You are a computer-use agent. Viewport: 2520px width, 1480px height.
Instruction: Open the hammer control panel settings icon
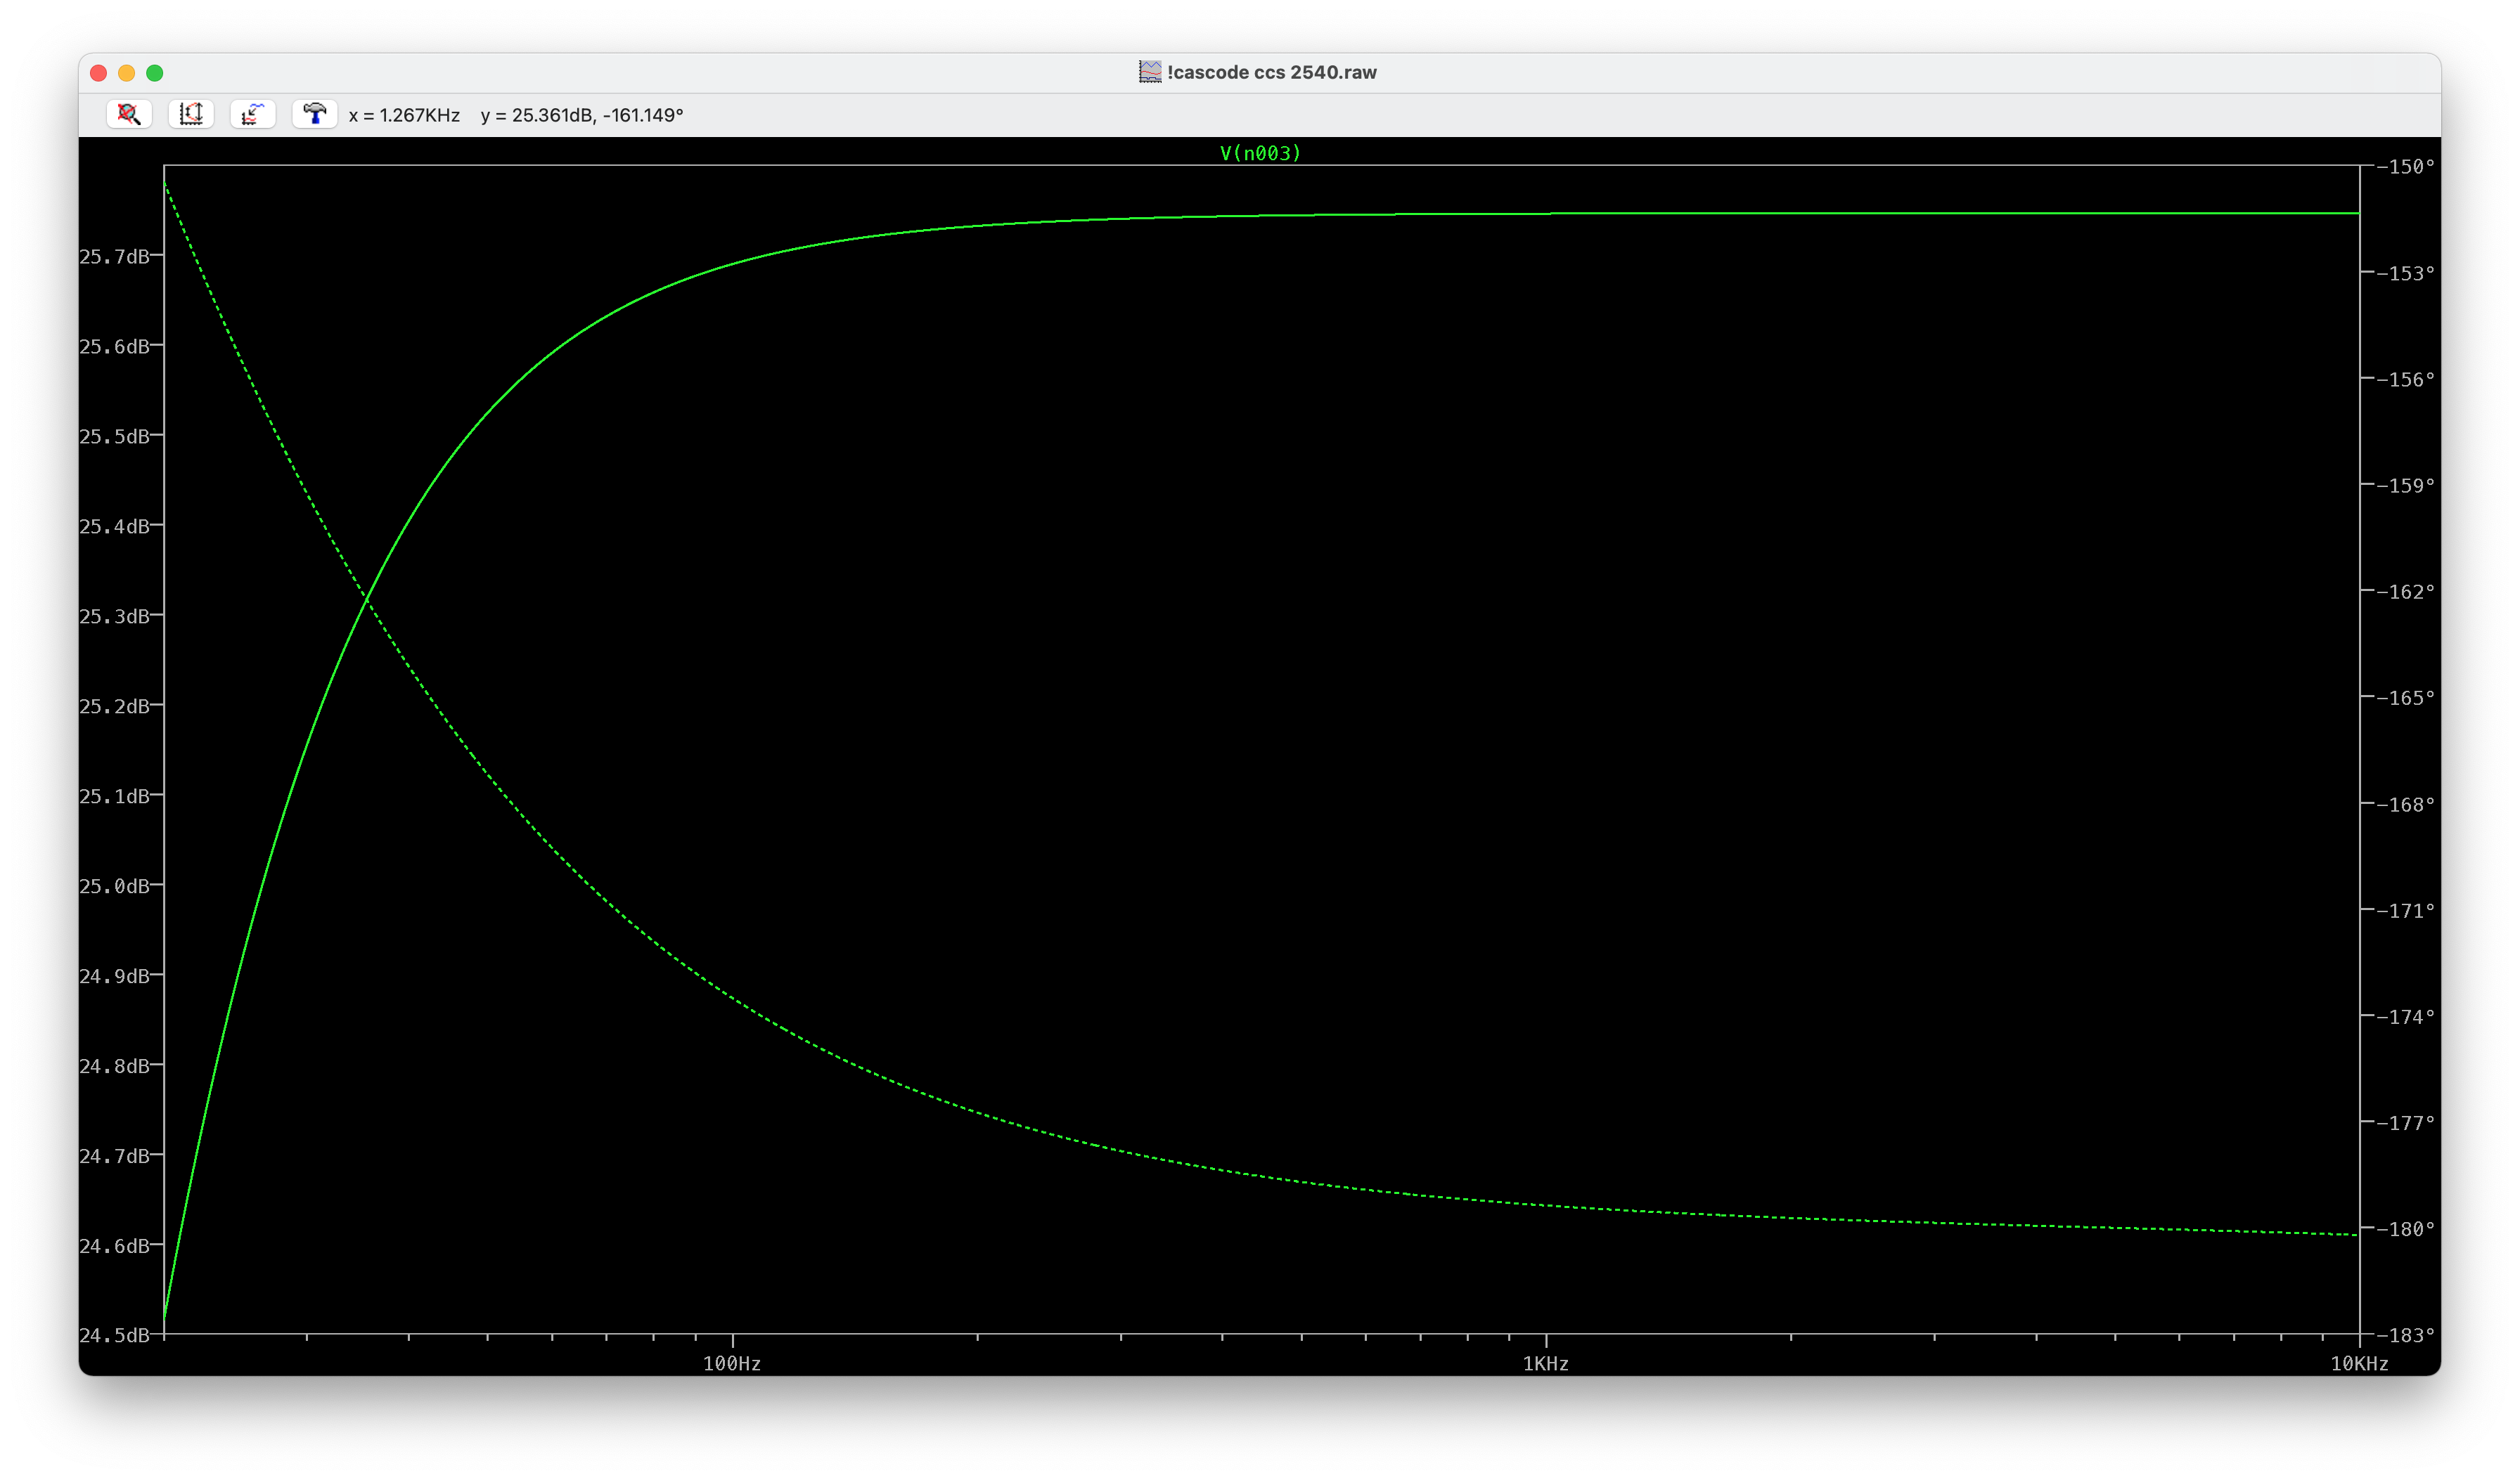(x=315, y=114)
